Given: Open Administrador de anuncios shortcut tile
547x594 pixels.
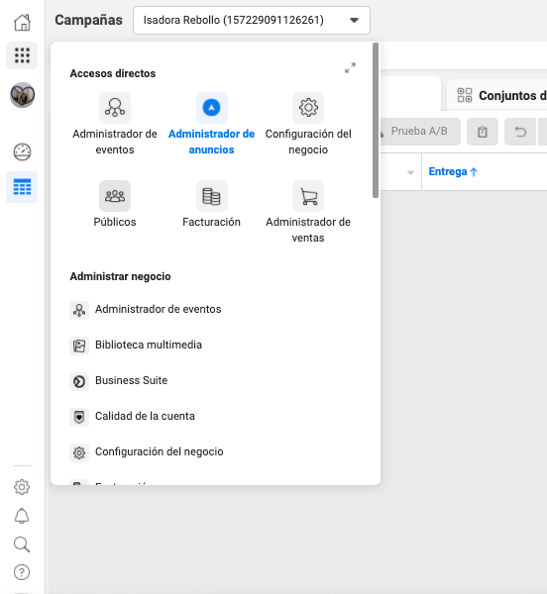Looking at the screenshot, I should (x=211, y=124).
